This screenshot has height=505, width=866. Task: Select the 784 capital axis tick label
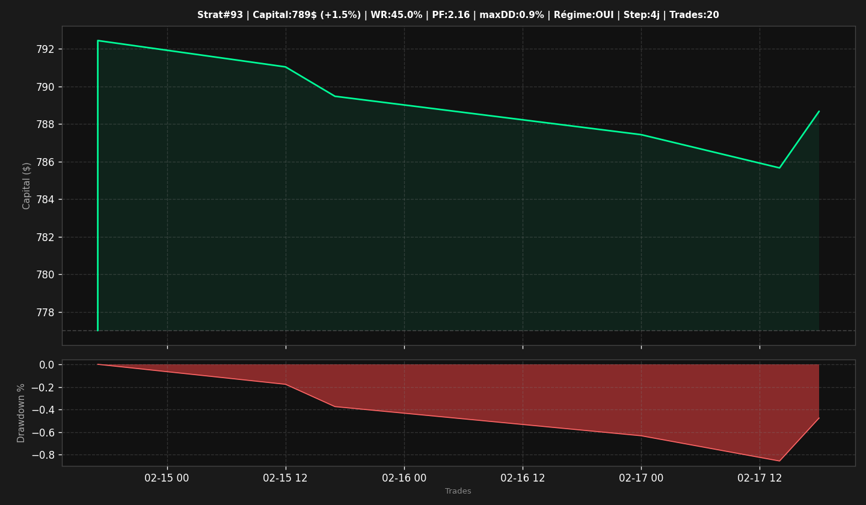point(45,200)
